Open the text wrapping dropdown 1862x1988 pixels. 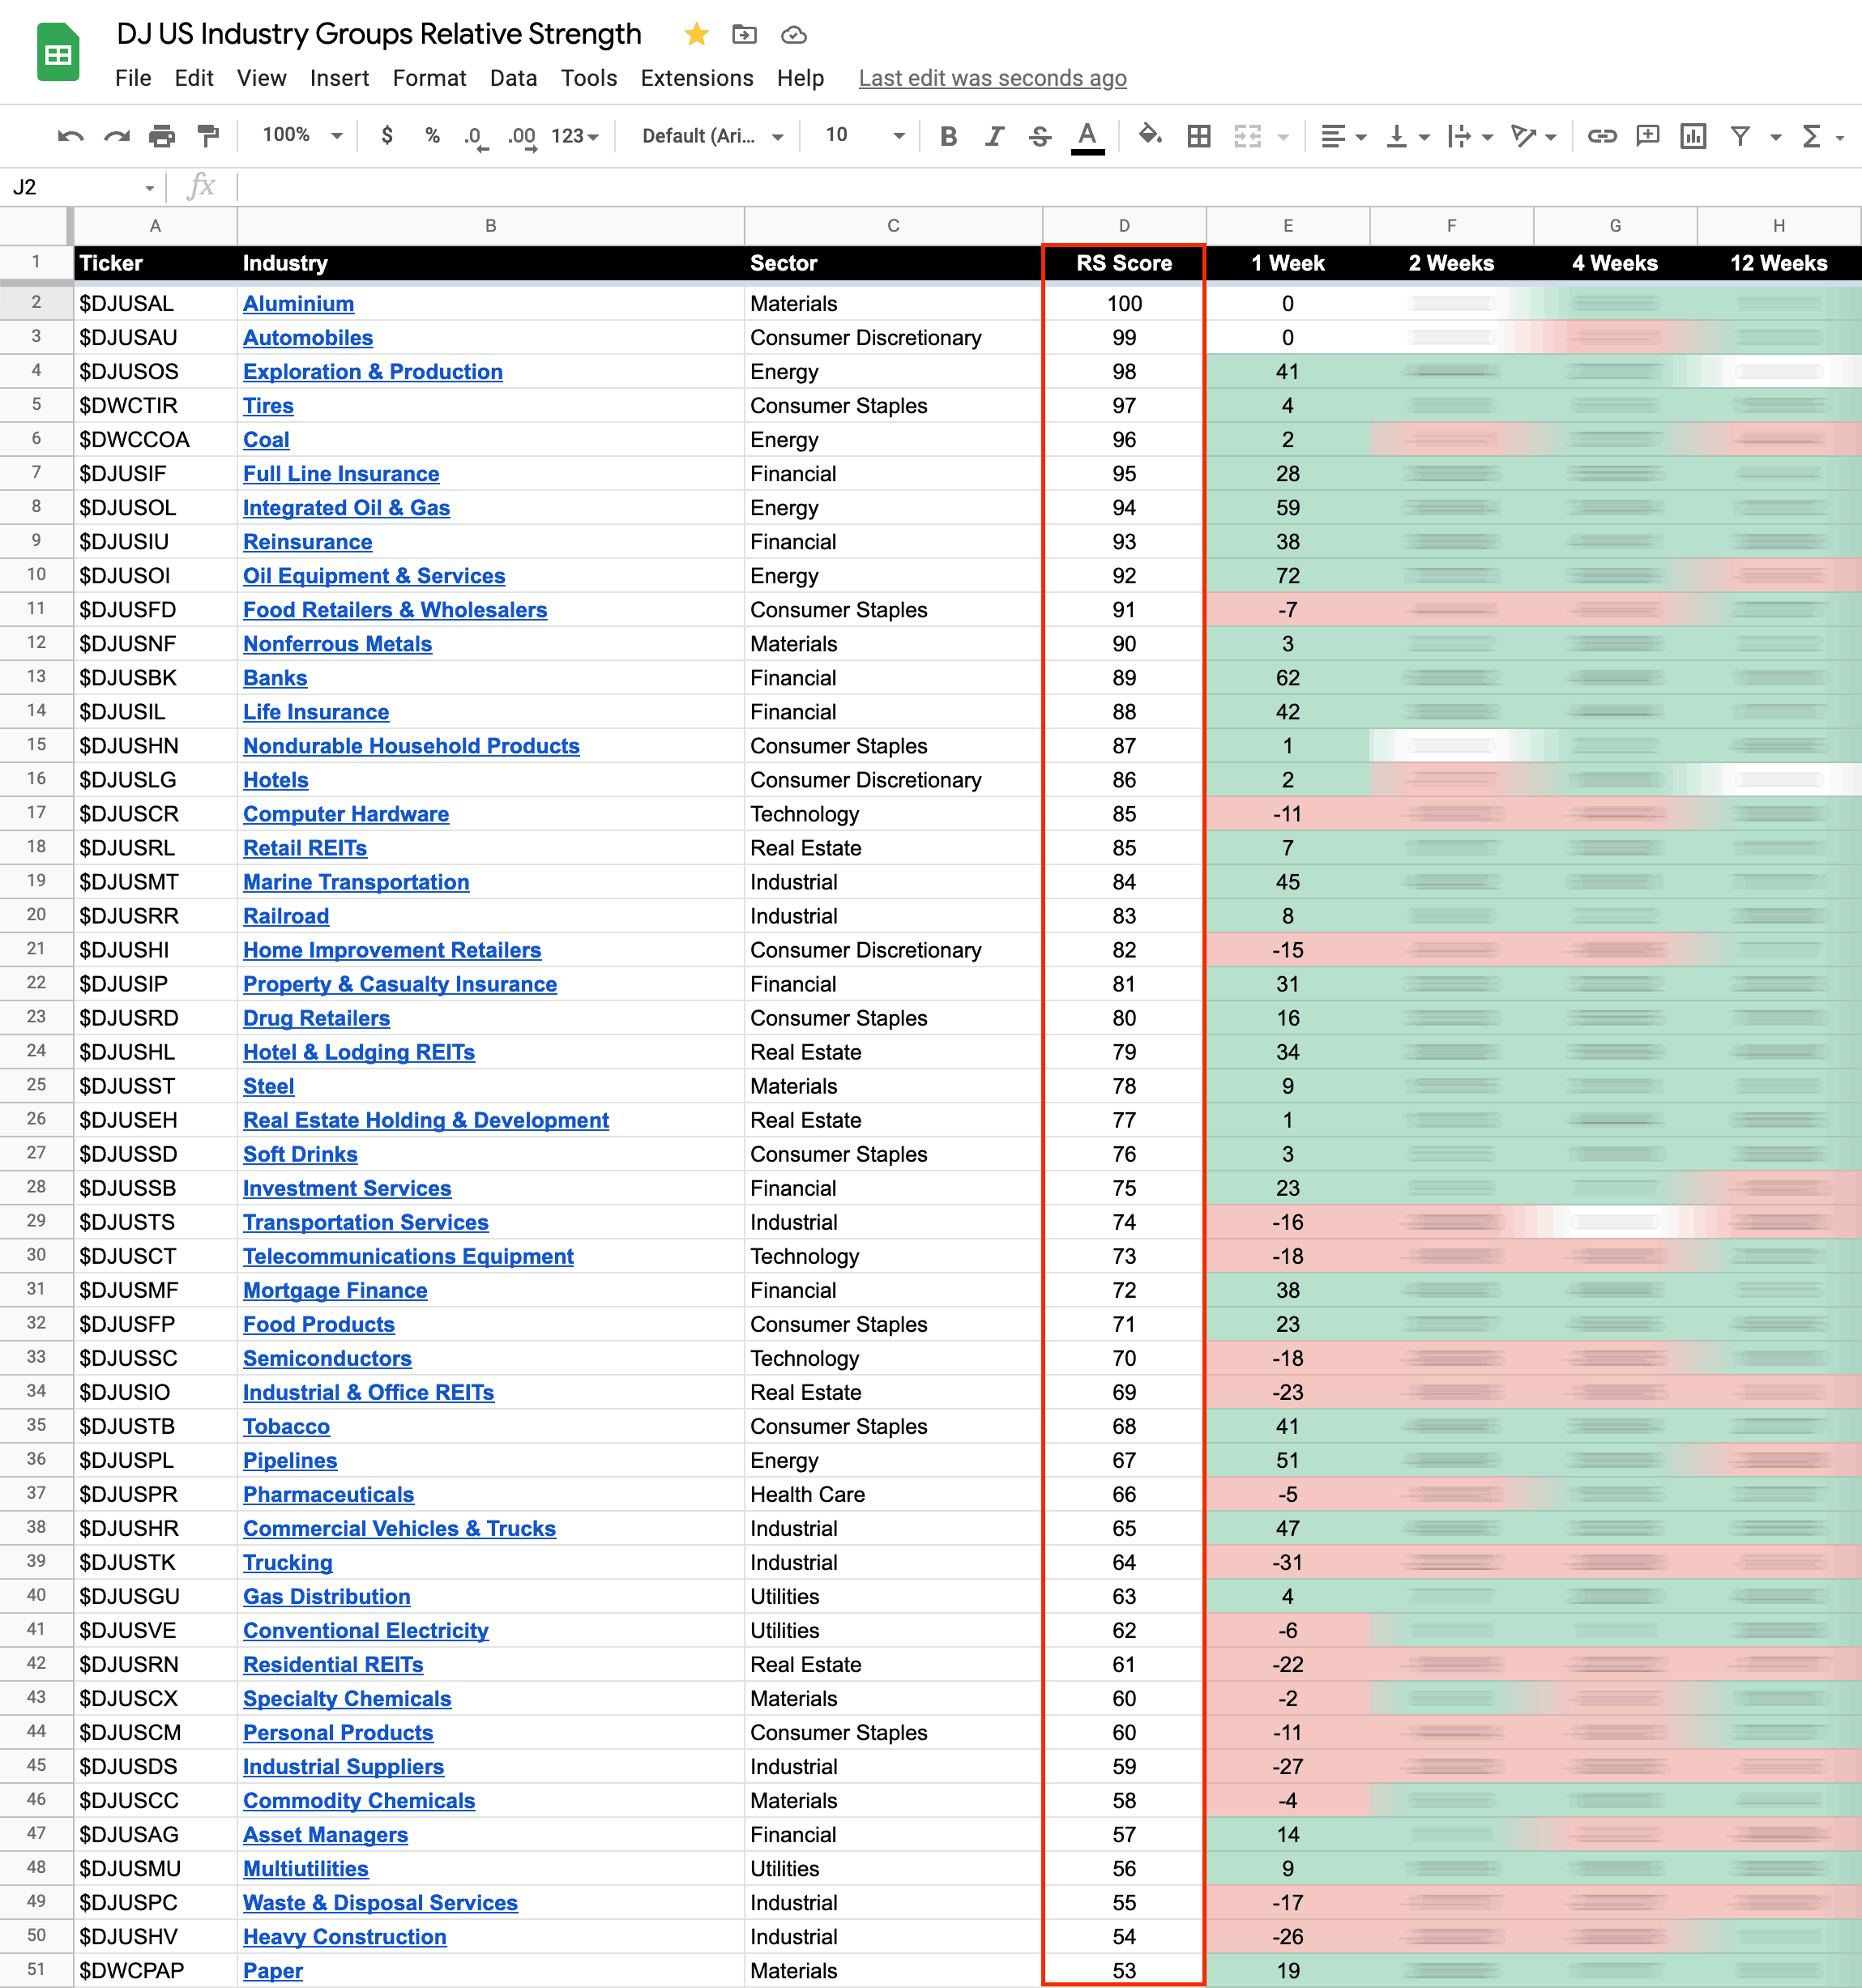(x=1470, y=136)
